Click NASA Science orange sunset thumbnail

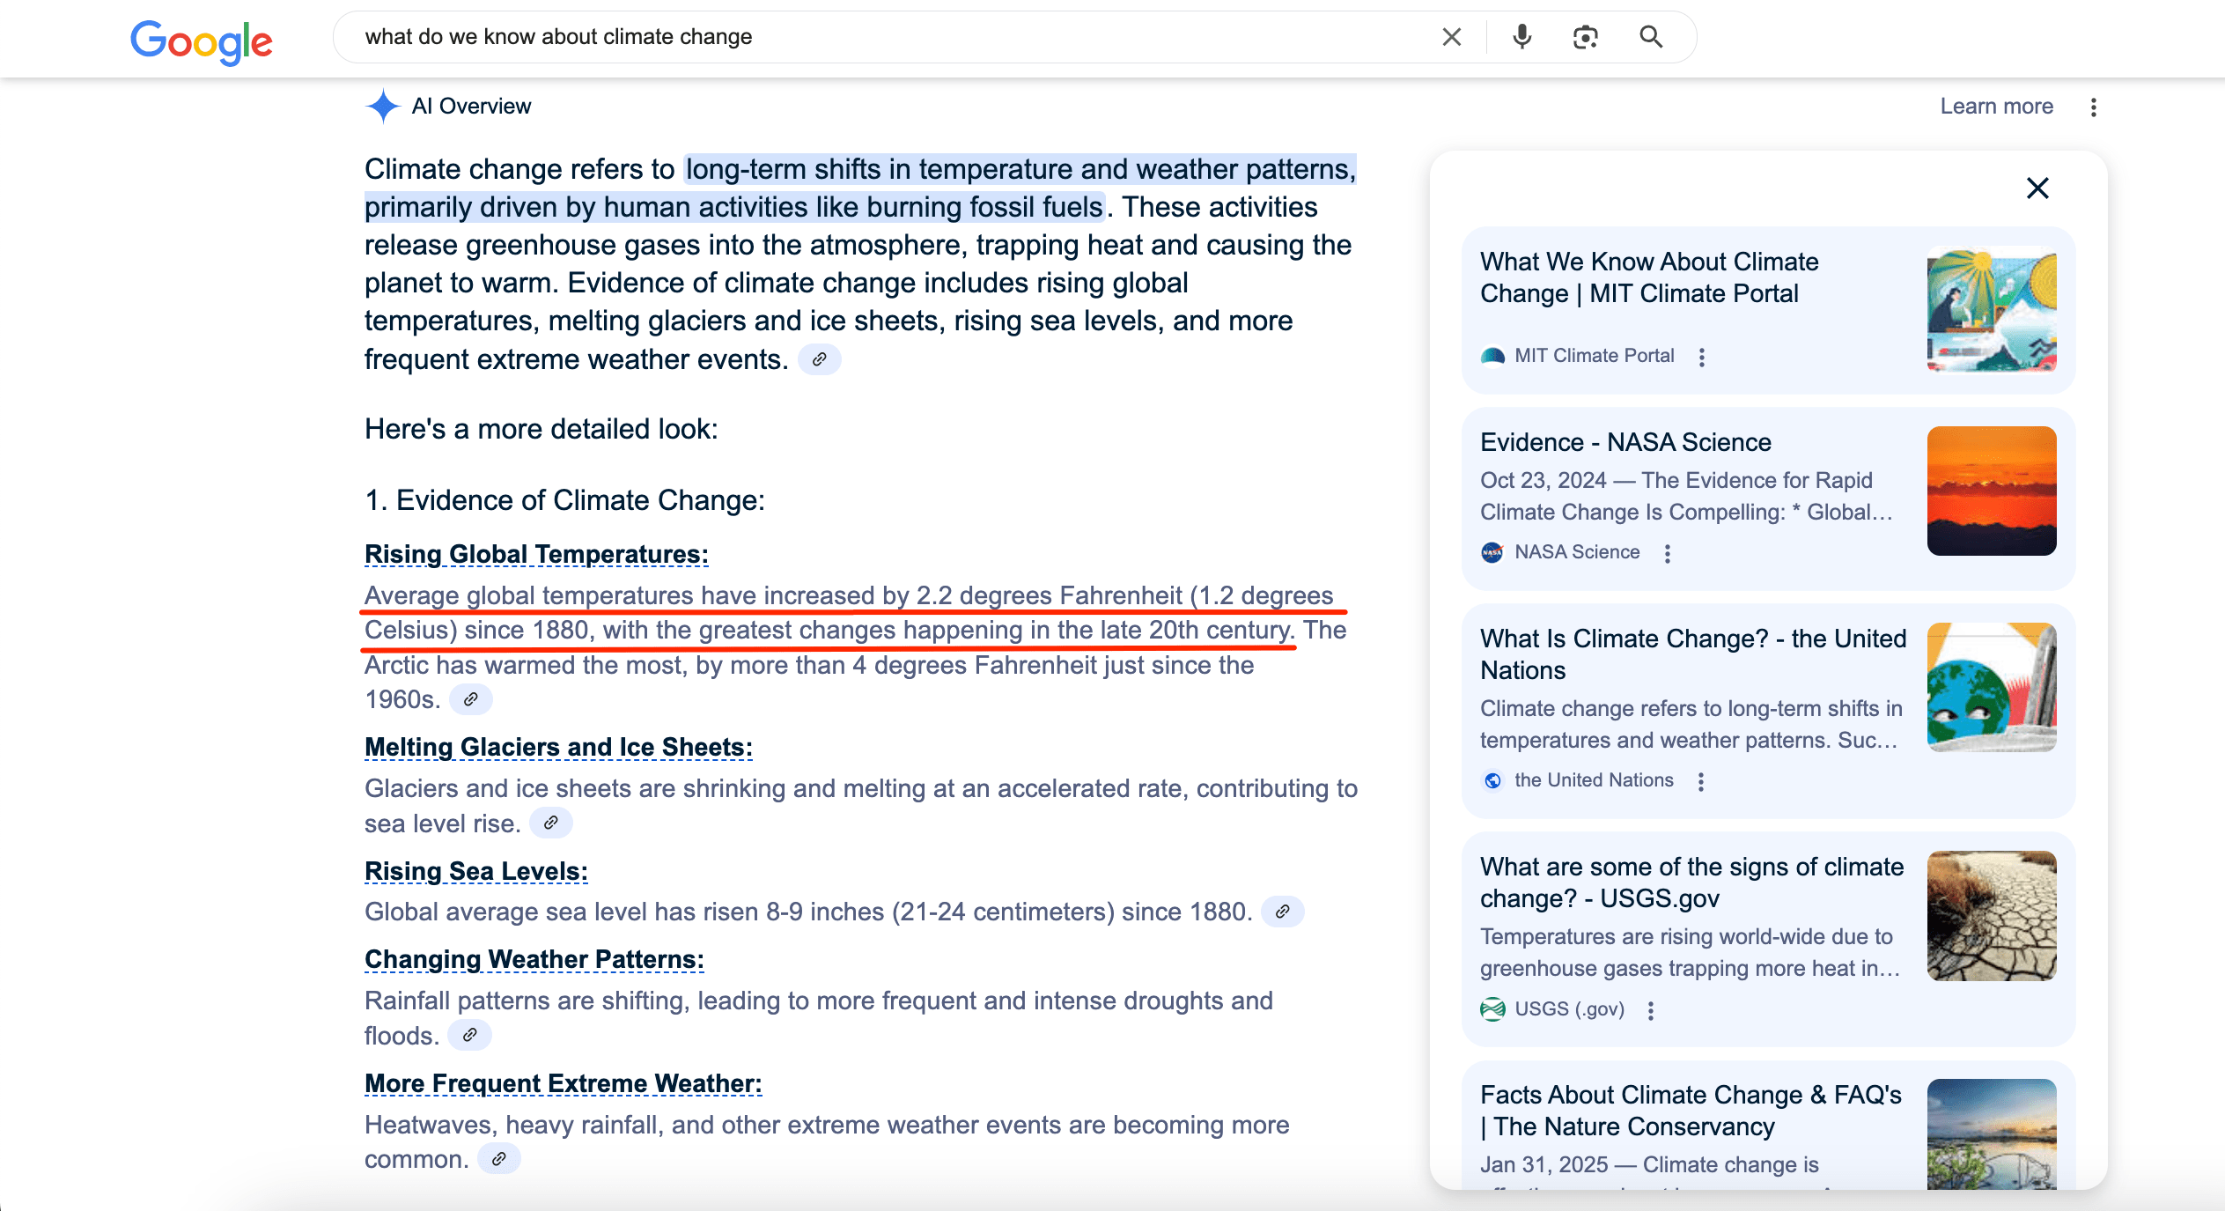(1992, 491)
